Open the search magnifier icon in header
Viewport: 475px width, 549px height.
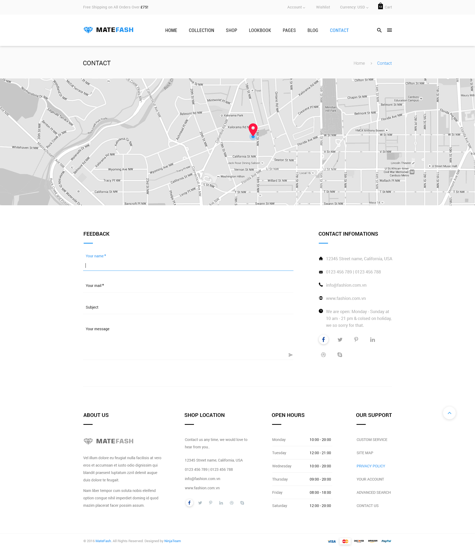coord(379,30)
